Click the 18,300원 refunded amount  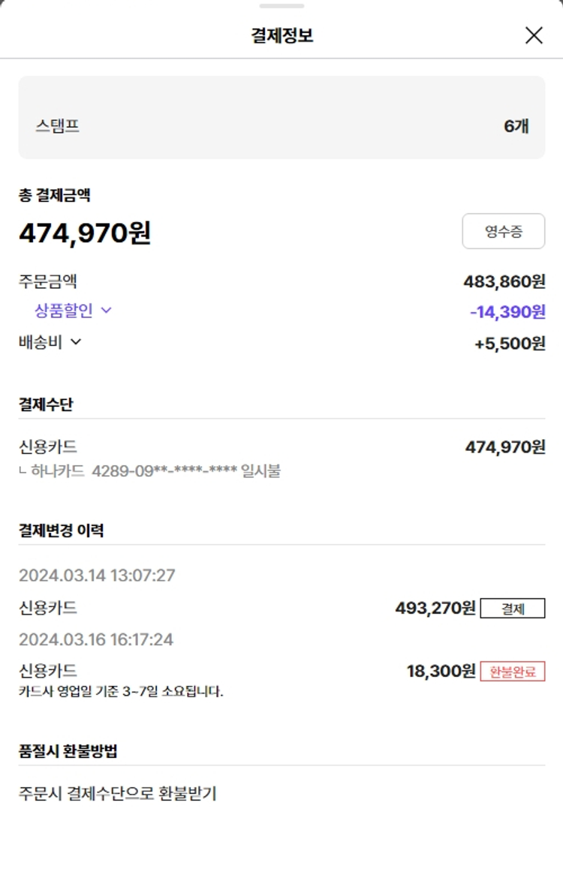point(441,671)
